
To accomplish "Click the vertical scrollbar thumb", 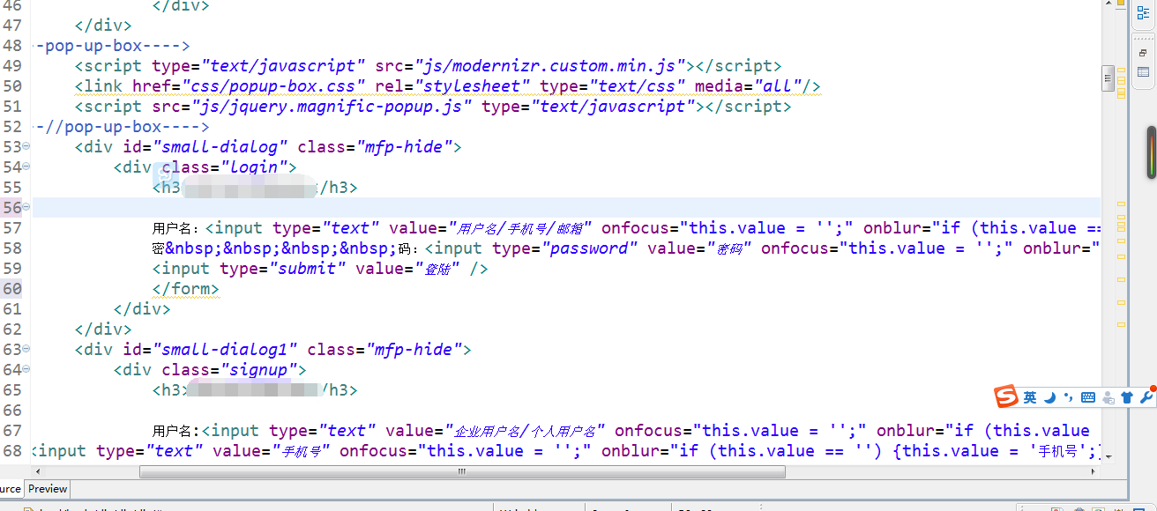I will coord(1108,78).
